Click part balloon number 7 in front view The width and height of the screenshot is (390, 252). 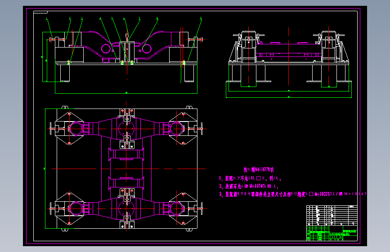click(x=139, y=18)
